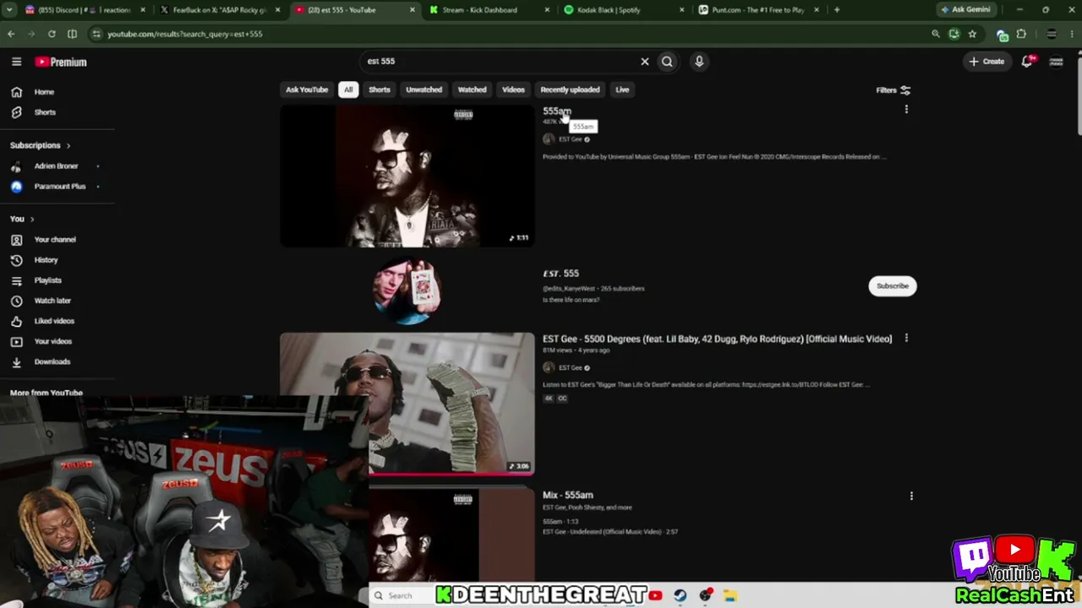The width and height of the screenshot is (1082, 608).
Task: Open the EST. 555 channel name
Action: tap(560, 274)
